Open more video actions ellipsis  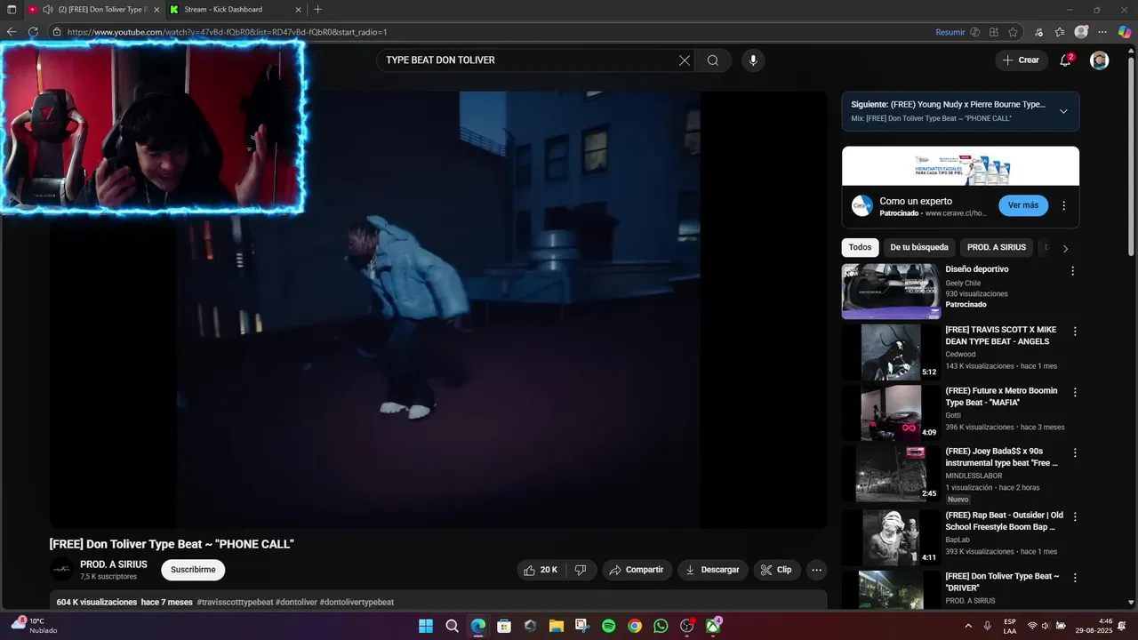816,570
